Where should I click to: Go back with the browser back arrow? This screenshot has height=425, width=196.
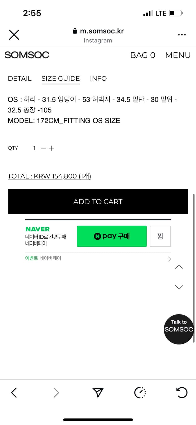[x=14, y=392]
